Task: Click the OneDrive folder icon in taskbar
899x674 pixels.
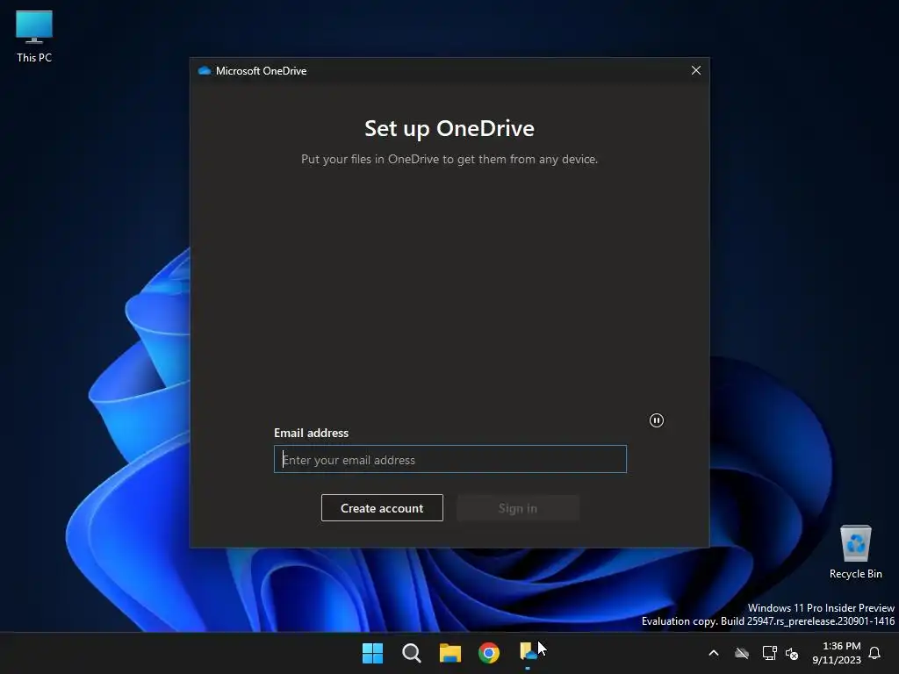Action: point(528,653)
